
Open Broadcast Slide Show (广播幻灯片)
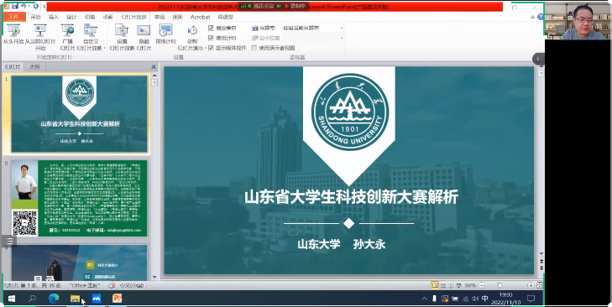(x=67, y=38)
